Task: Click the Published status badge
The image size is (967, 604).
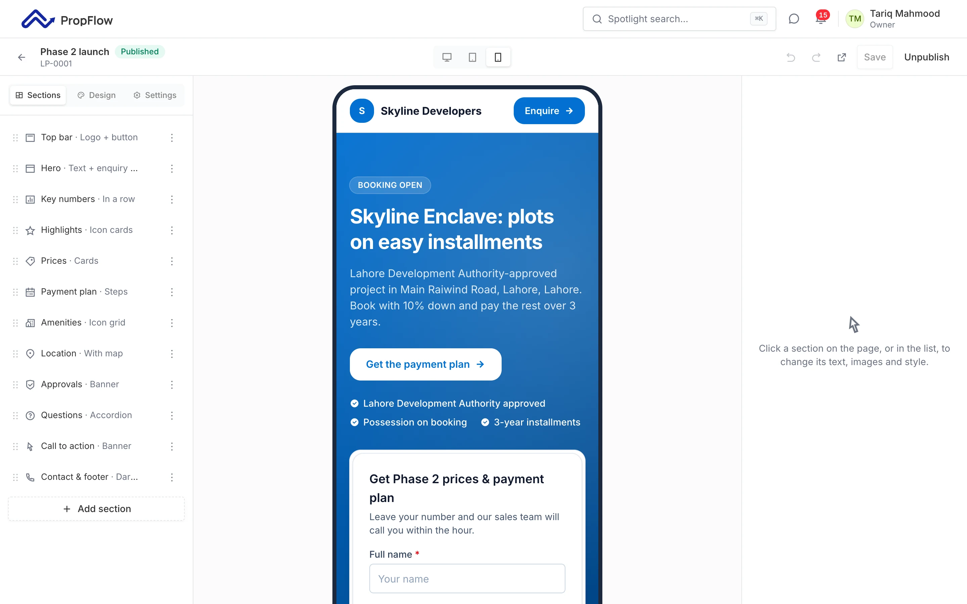Action: (140, 52)
